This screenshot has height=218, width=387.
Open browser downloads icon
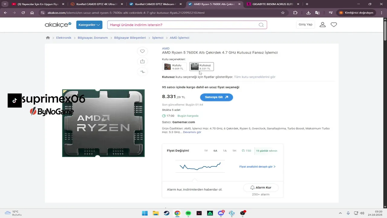[x=308, y=13]
